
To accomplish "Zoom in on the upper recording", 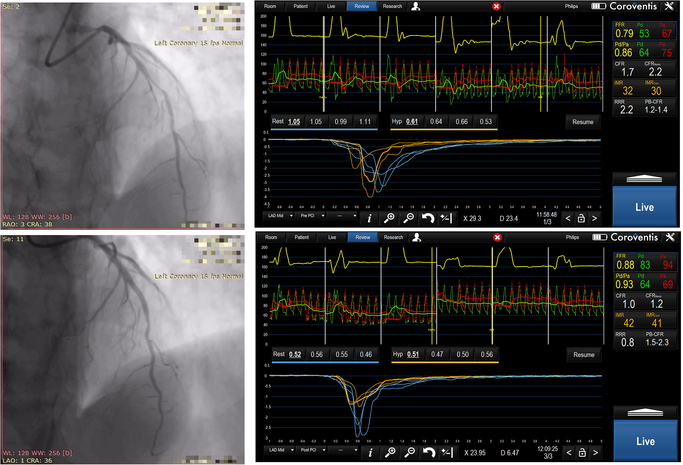I will point(389,218).
